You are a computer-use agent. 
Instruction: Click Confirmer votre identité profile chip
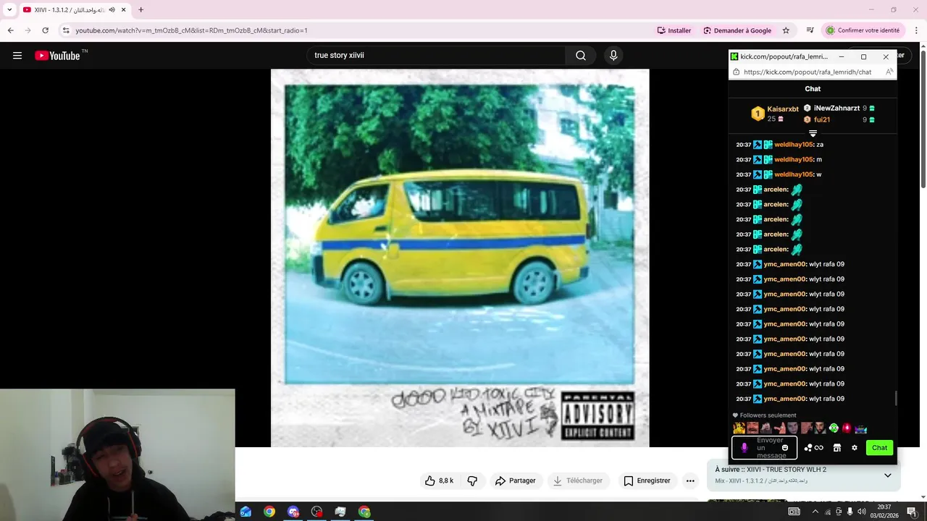pos(863,30)
